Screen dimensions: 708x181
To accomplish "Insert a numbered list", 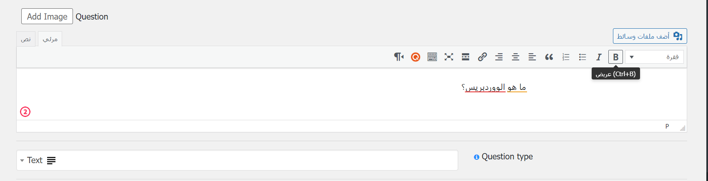I will [566, 57].
